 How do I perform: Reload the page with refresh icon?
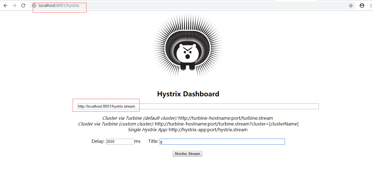(x=23, y=6)
